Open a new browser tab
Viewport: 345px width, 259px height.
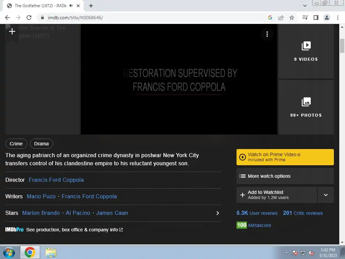point(91,6)
